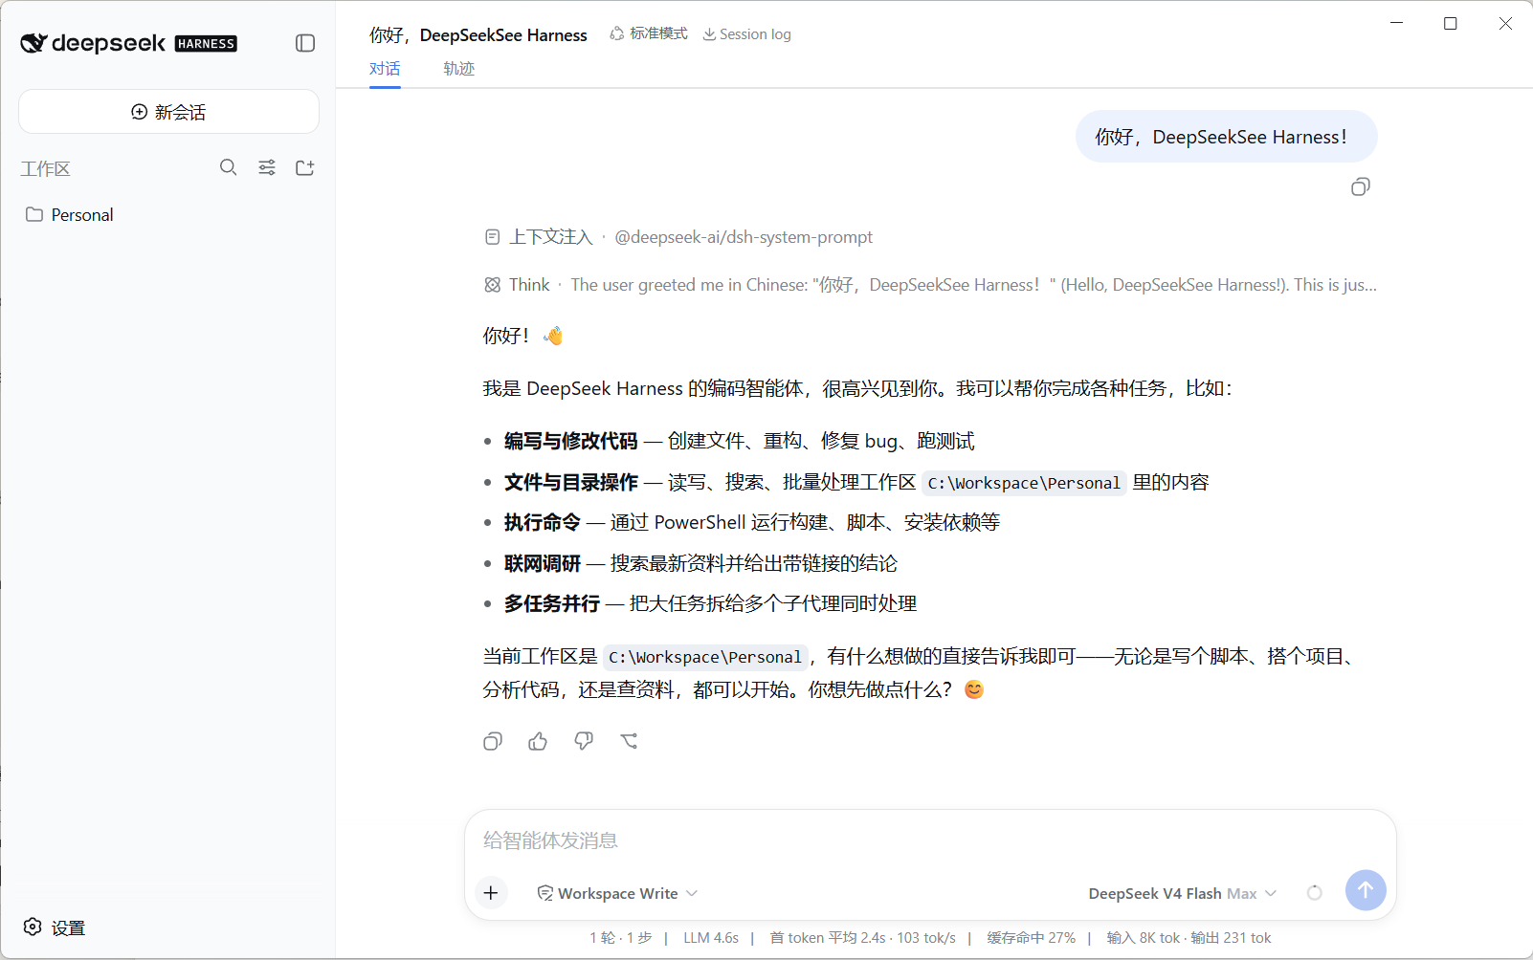Click the 缓存命中 27% status entry
Viewport: 1533px width, 960px height.
coord(1032,938)
